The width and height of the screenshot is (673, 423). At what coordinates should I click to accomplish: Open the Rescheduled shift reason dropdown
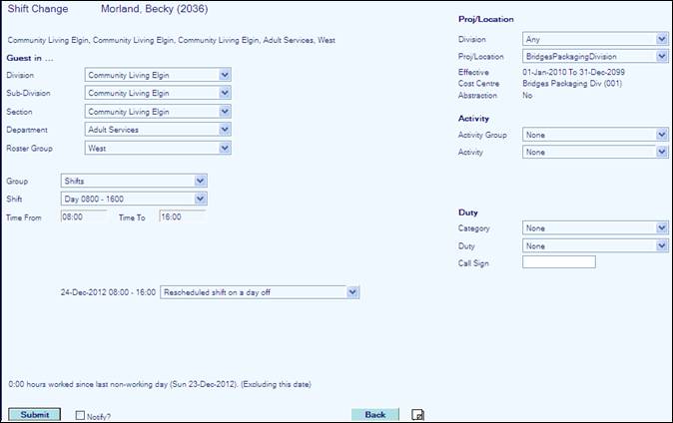(x=259, y=291)
